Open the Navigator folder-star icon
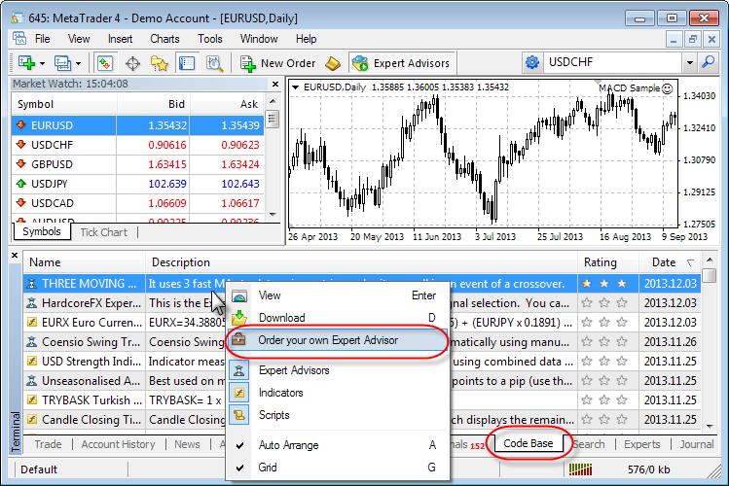This screenshot has width=729, height=486. [159, 62]
